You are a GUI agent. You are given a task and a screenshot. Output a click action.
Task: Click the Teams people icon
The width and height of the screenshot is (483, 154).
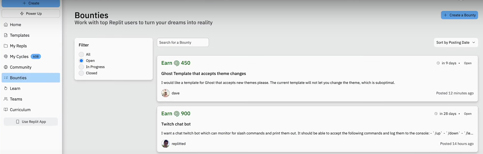pyautogui.click(x=6, y=99)
